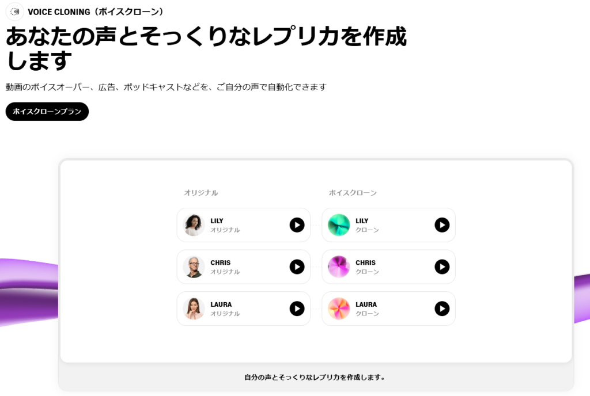The height and width of the screenshot is (396, 590).
Task: Click Chris clone's purple orb avatar
Action: pos(339,266)
